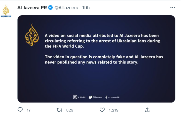Click the Twitter bird icon in the image
The height and width of the screenshot is (116, 188).
coord(90,97)
